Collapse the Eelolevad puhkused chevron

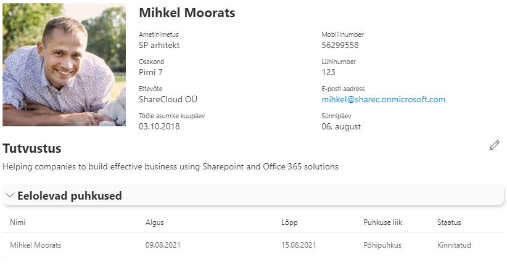tap(9, 196)
